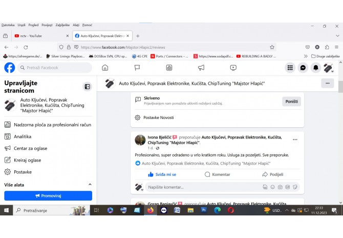The height and width of the screenshot is (238, 343).
Task: Switch commenting identity avatar dropdown
Action: point(139,187)
